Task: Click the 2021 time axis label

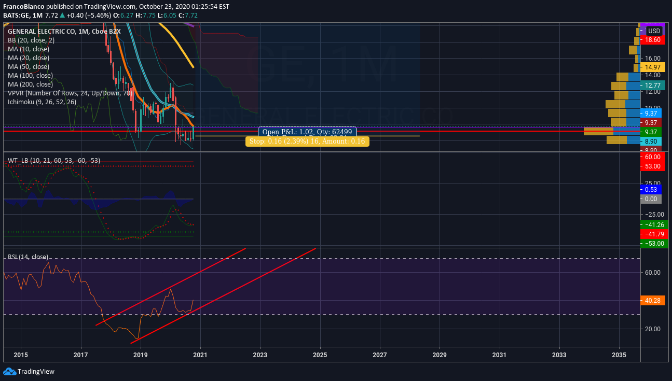Action: pos(200,355)
